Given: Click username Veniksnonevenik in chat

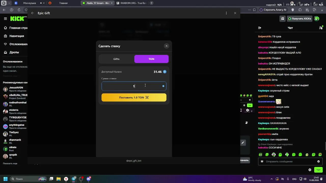Looking at the screenshot, I should coord(268,129).
